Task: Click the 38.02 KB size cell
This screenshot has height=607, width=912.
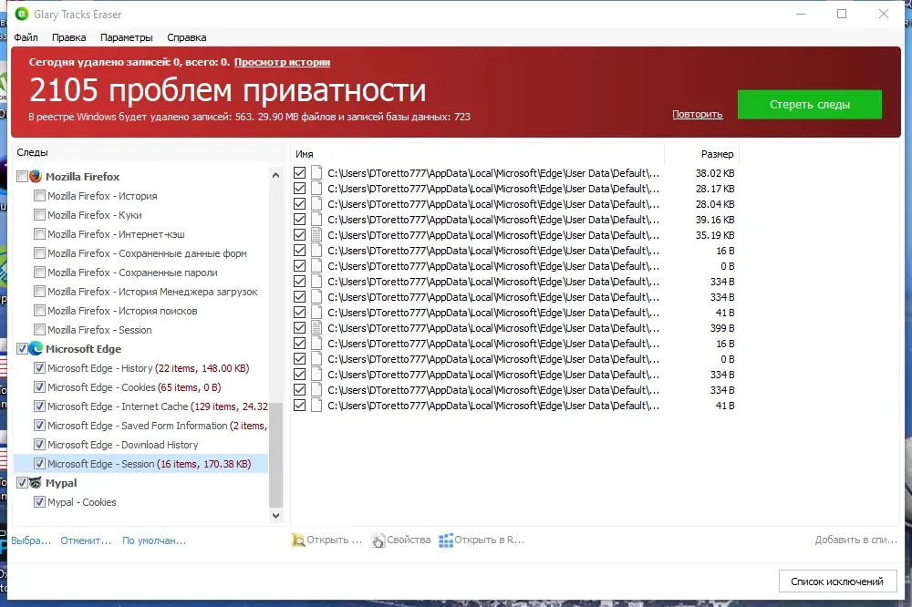Action: (x=715, y=173)
